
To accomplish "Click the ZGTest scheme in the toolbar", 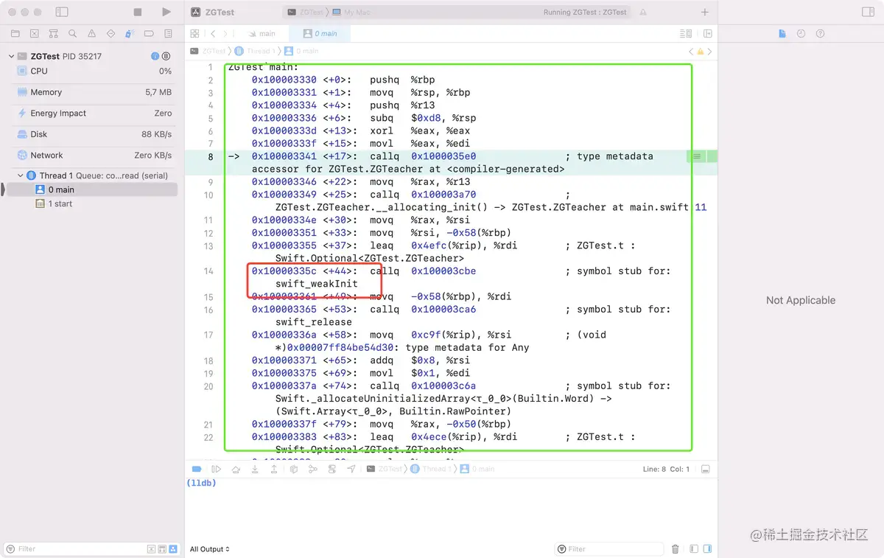I will click(x=306, y=13).
